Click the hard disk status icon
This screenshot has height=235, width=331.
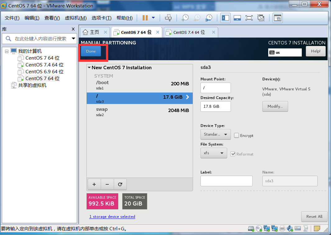tap(251, 228)
